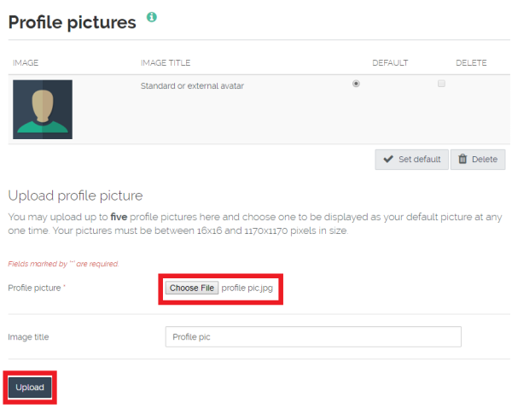Click the Set default button
Screen dimensions: 512x408
(x=411, y=160)
